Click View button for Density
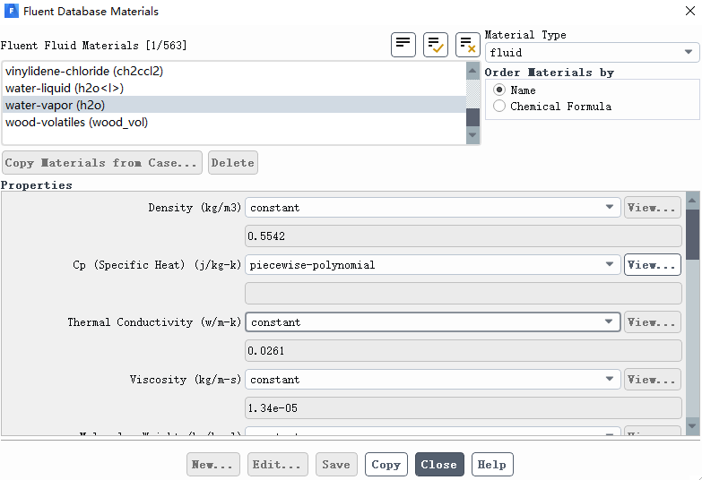This screenshot has height=480, width=702. (x=653, y=208)
